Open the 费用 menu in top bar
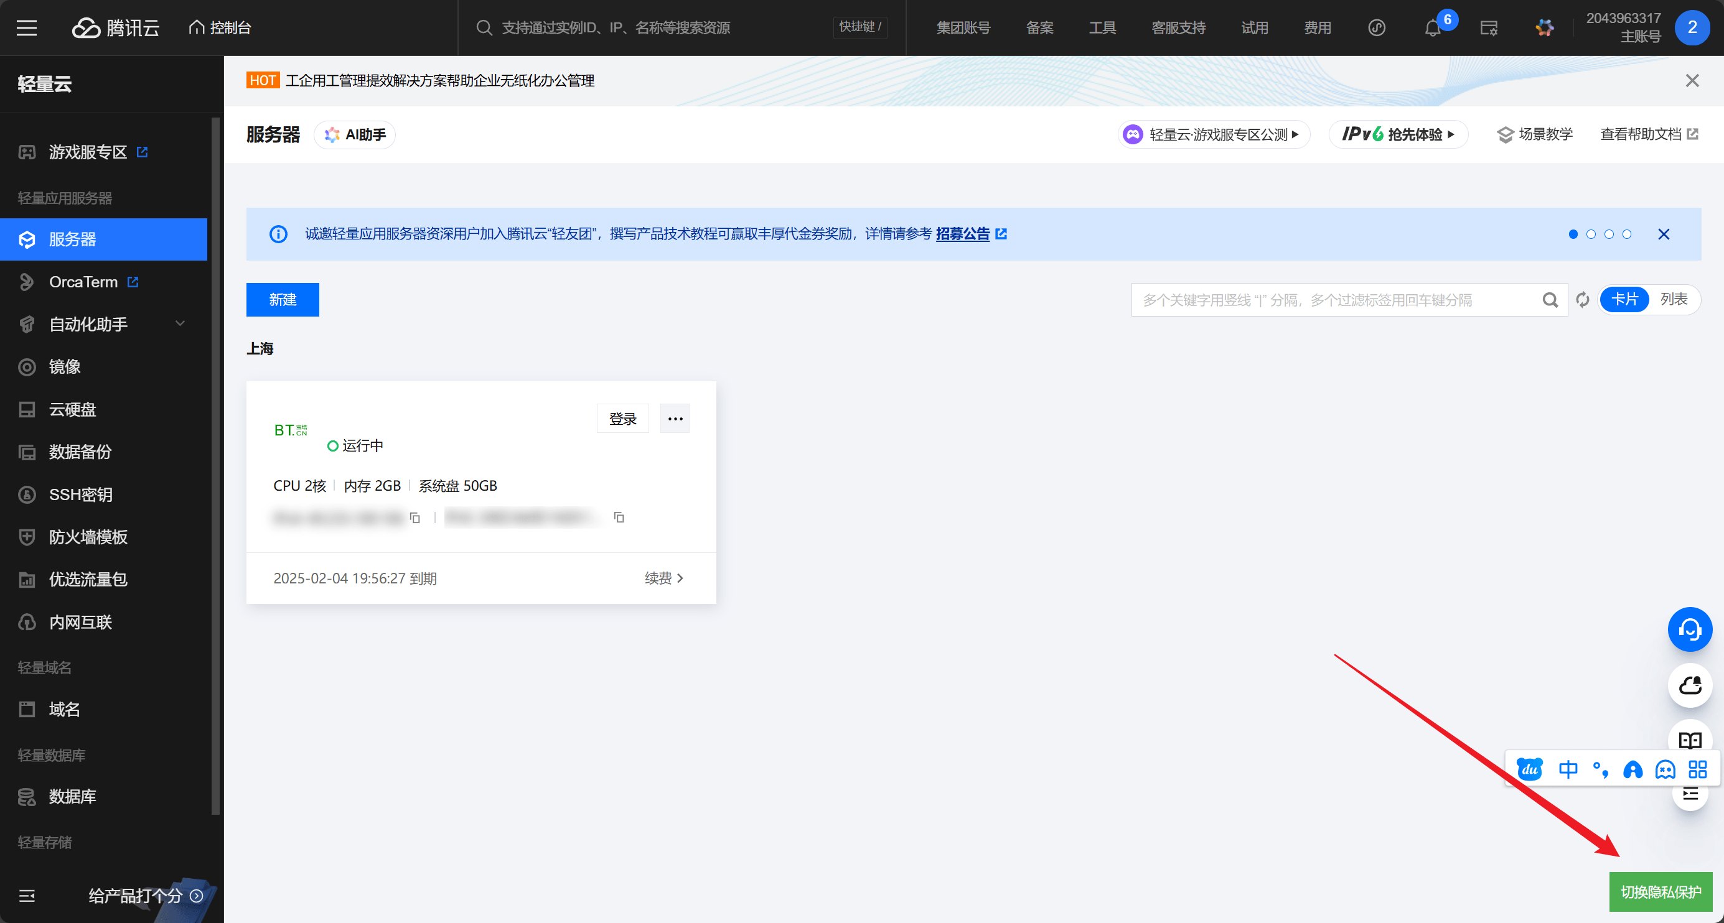1724x923 pixels. pos(1316,28)
